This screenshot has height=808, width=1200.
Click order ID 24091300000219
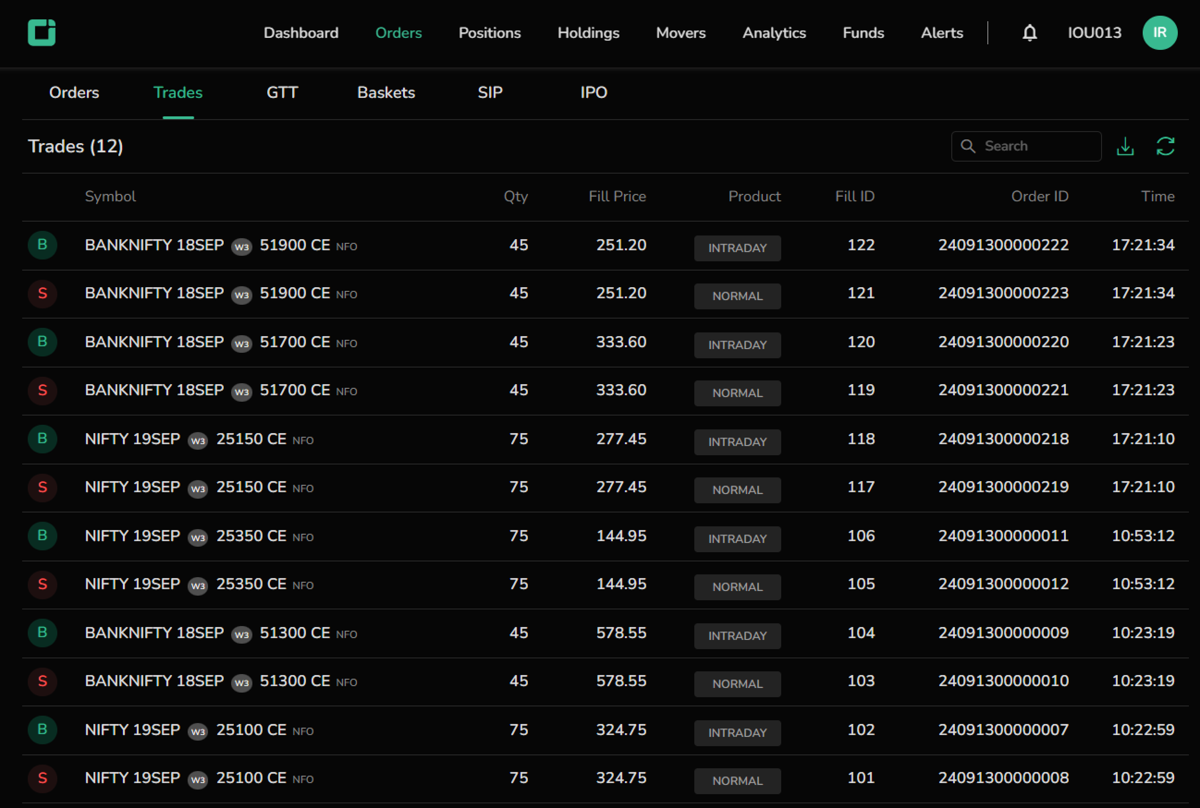(x=1004, y=487)
